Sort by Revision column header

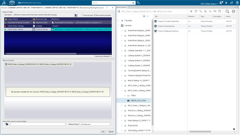coord(193,16)
